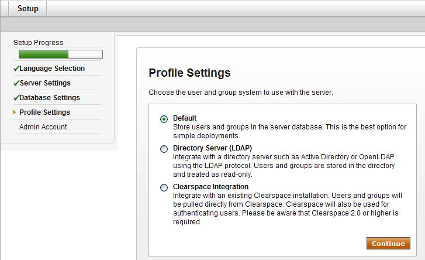Screen dimensions: 425x260
Task: Click the 'Store users and groups' description
Action: pos(290,131)
